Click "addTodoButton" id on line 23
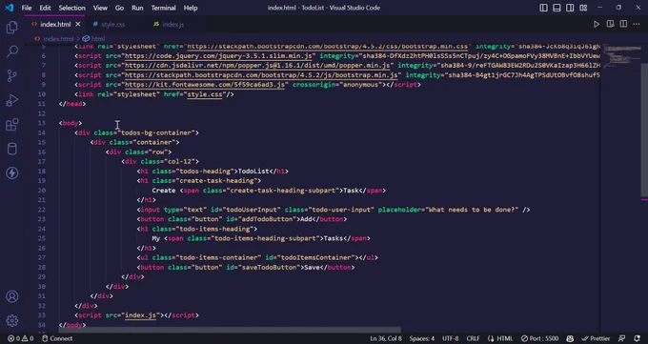This screenshot has height=344, width=648. [268, 219]
